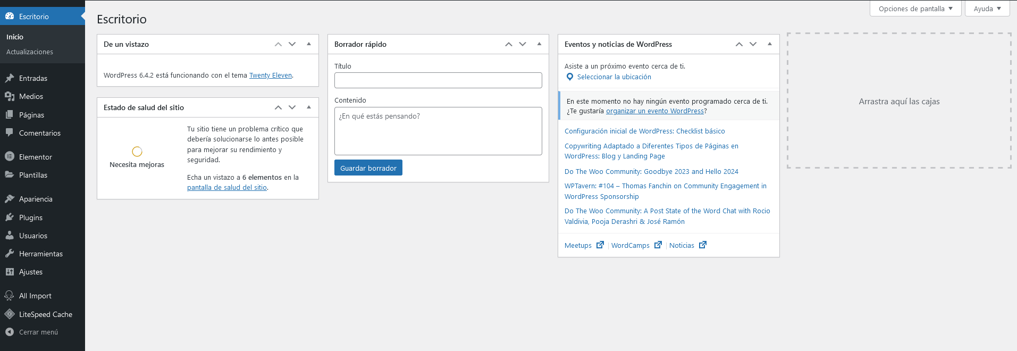The height and width of the screenshot is (351, 1017).
Task: Go to the Páginas menu item
Action: (31, 115)
